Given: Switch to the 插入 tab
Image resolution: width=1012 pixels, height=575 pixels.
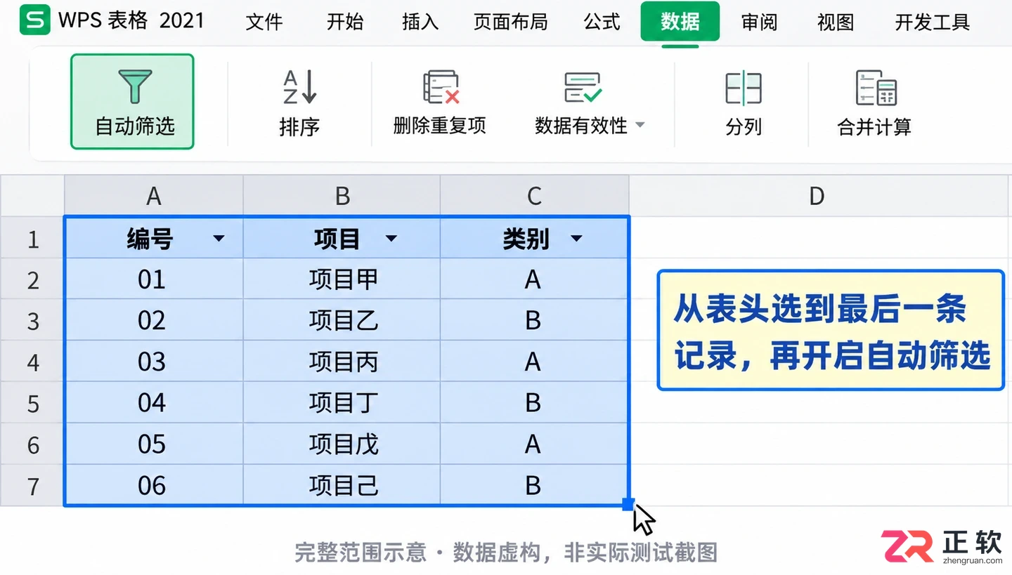Looking at the screenshot, I should (420, 22).
